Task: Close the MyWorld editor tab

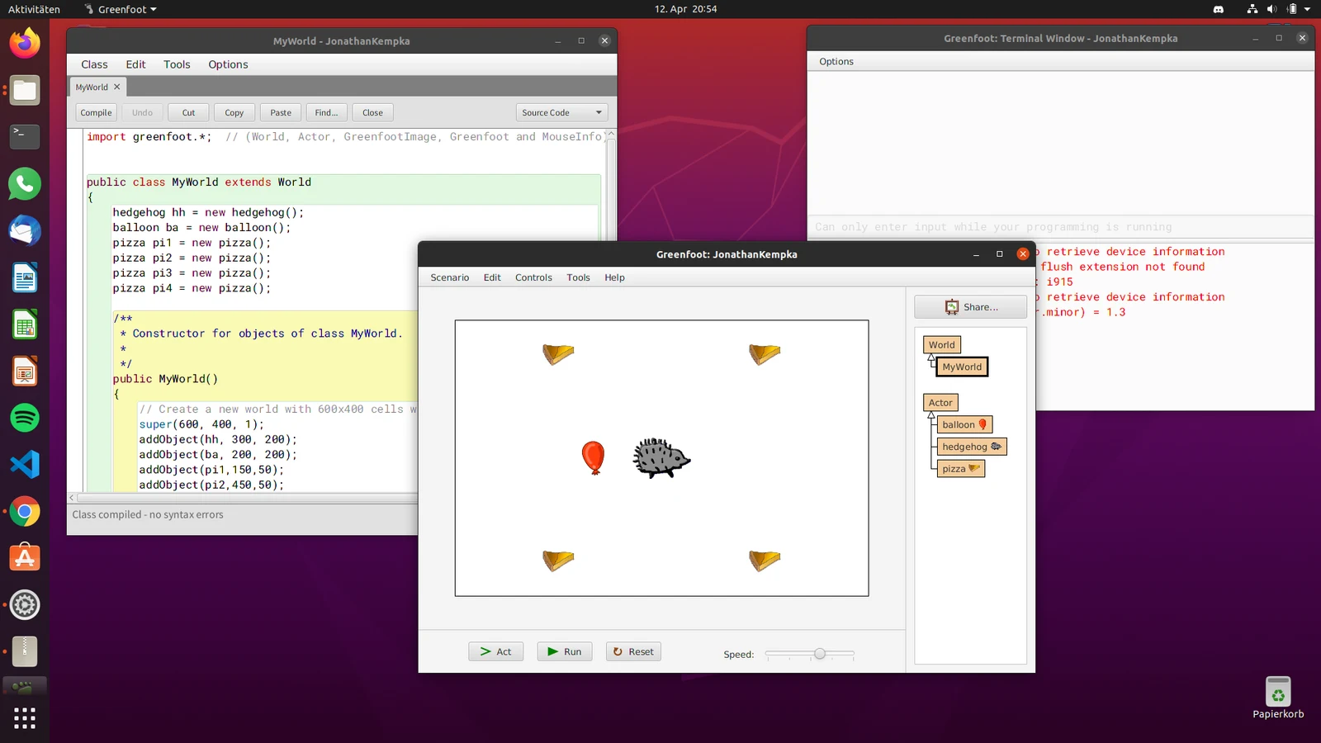Action: click(x=117, y=87)
